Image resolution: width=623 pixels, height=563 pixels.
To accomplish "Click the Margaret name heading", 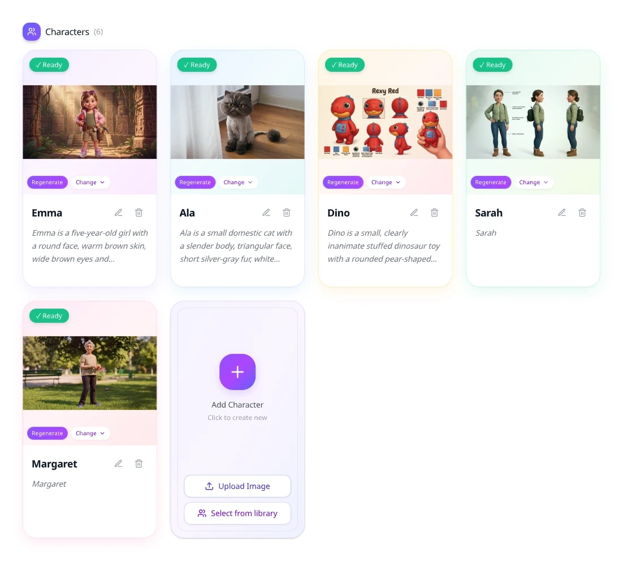I will tap(54, 464).
